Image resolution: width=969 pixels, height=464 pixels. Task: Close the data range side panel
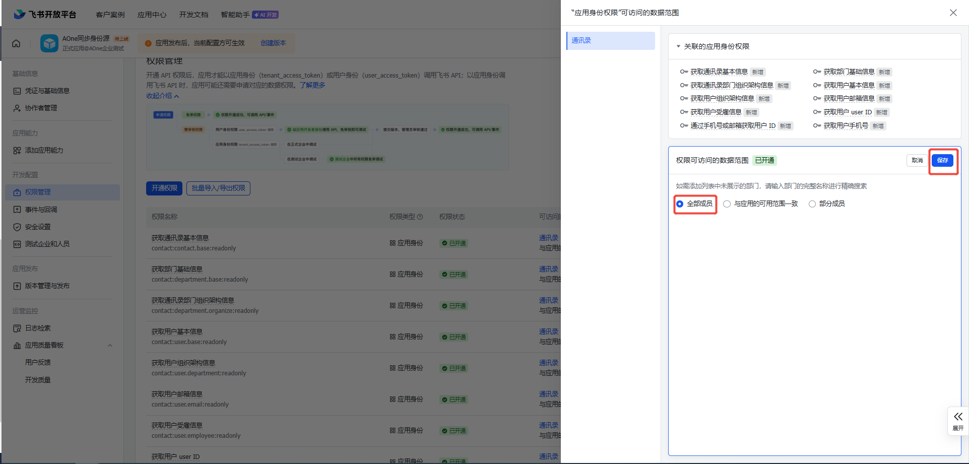pos(953,13)
